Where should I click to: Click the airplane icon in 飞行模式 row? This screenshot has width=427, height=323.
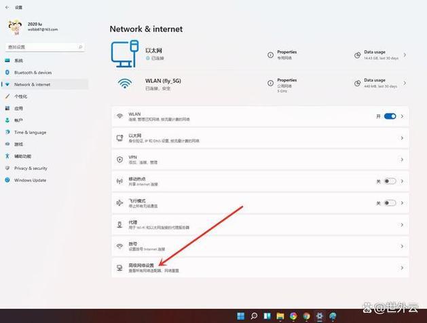pos(119,203)
